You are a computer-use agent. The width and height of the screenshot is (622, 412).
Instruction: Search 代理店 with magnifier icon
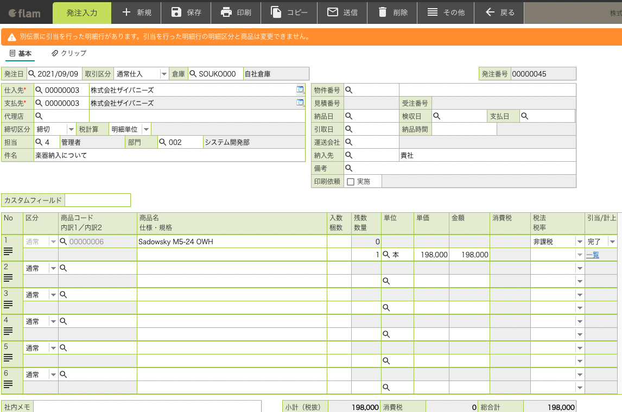(x=39, y=116)
